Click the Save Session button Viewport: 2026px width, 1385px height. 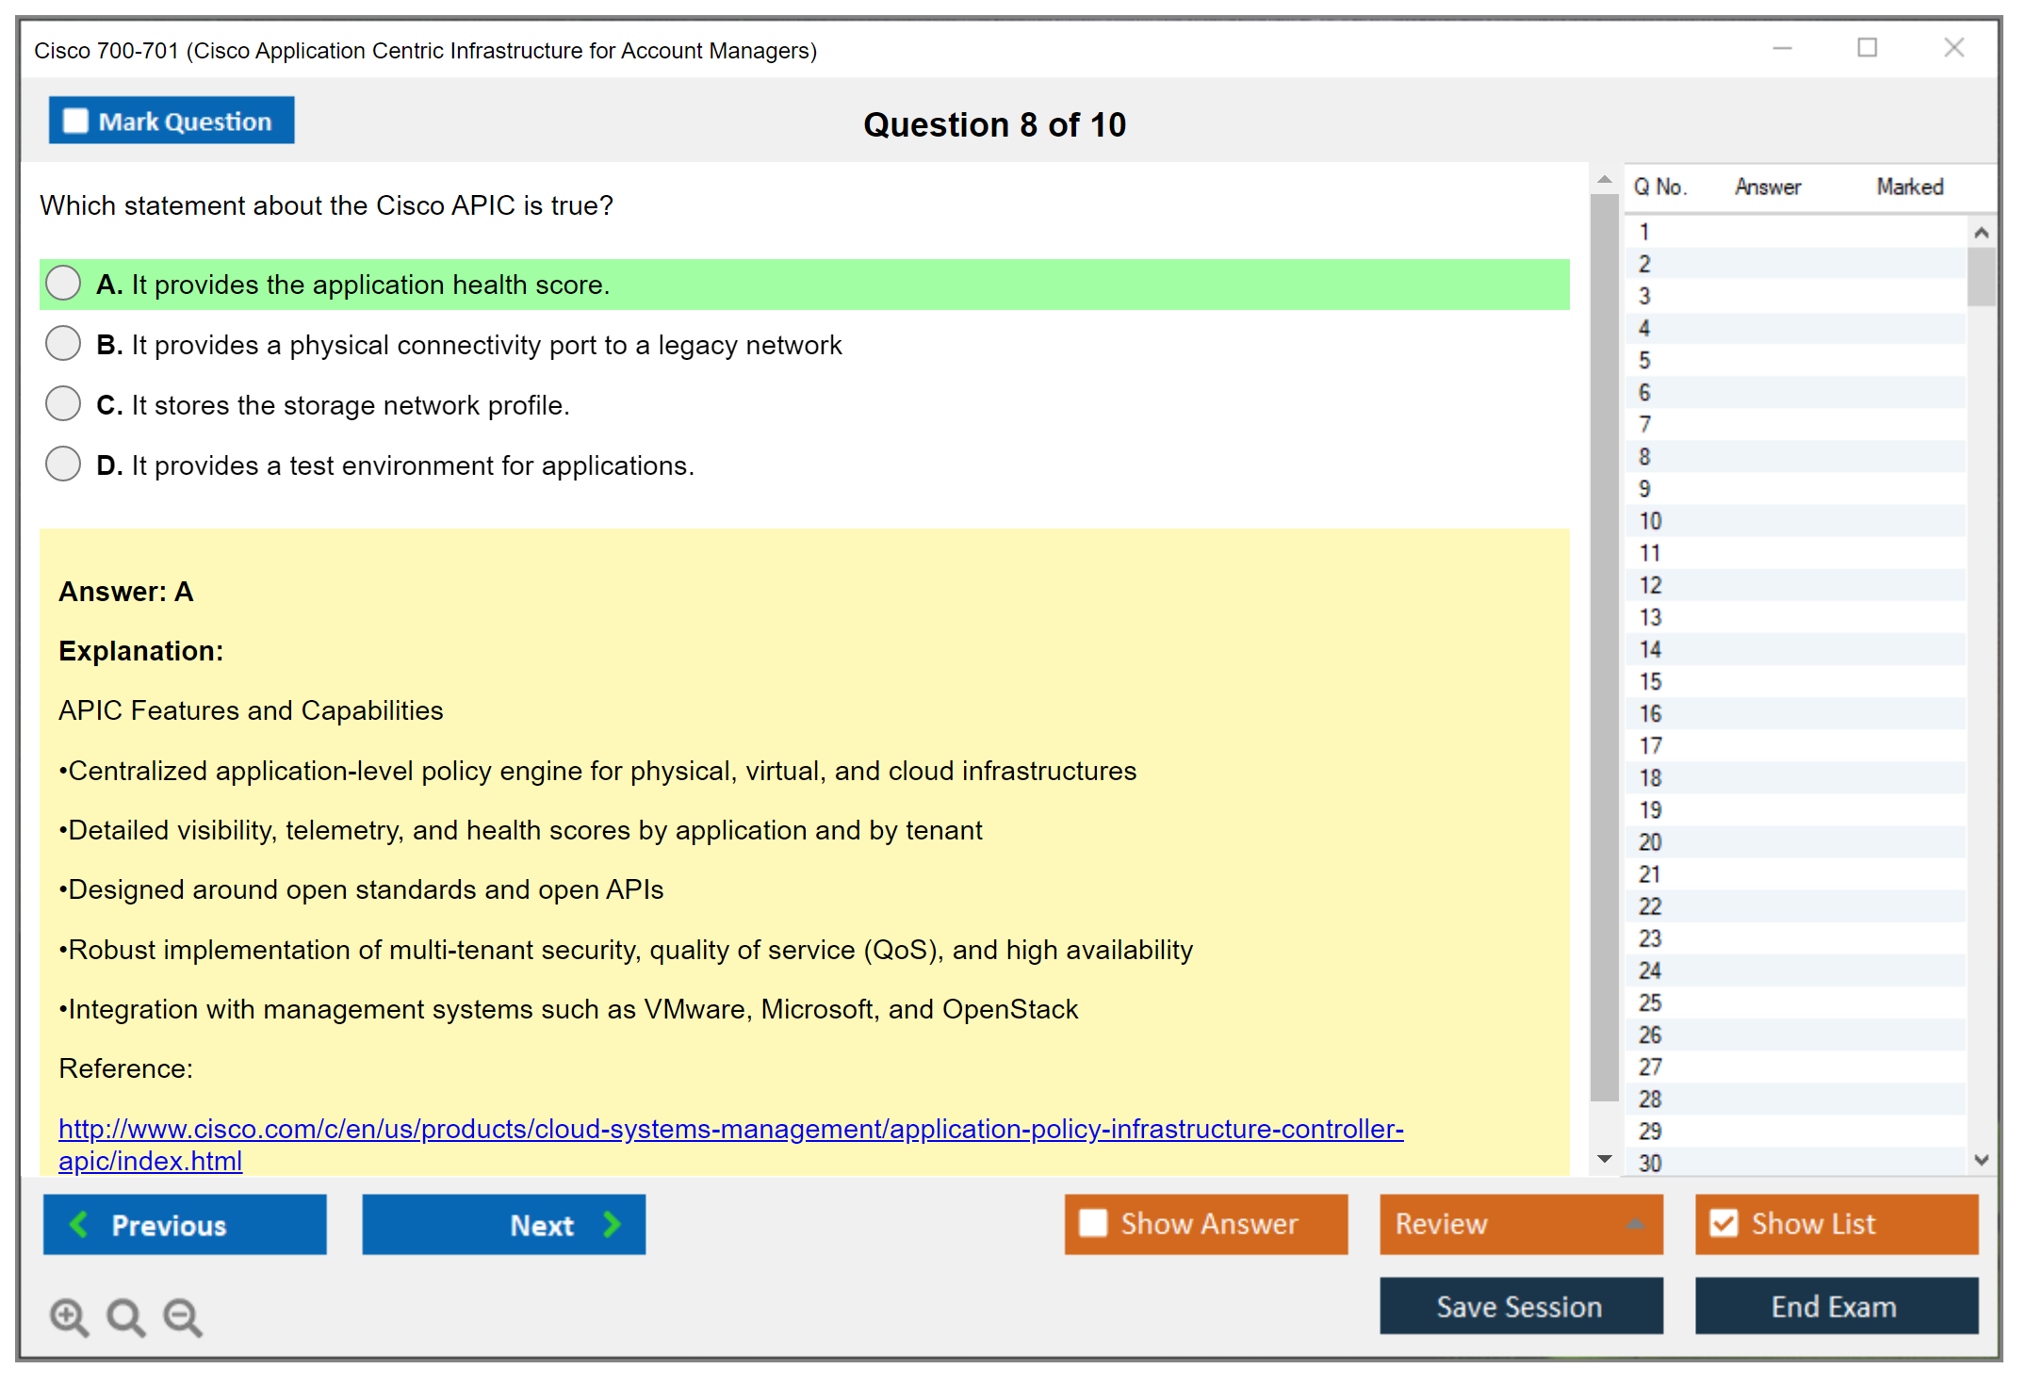point(1520,1306)
